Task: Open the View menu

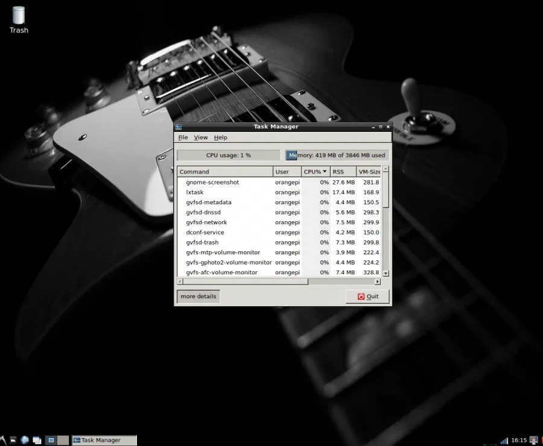Action: [200, 137]
